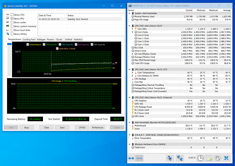Image resolution: width=235 pixels, height=166 pixels.
Task: Click the monitor icon beside Stress GPU(s)
Action: pos(8,34)
